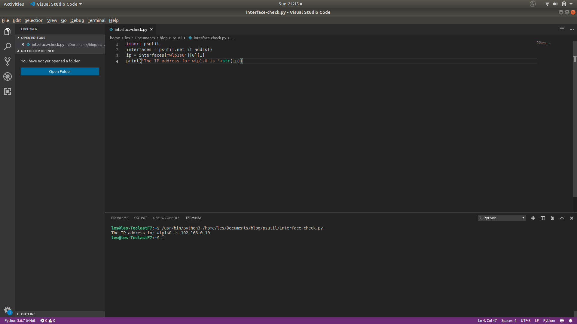Create a new terminal with plus icon
This screenshot has width=577, height=324.
pos(533,218)
